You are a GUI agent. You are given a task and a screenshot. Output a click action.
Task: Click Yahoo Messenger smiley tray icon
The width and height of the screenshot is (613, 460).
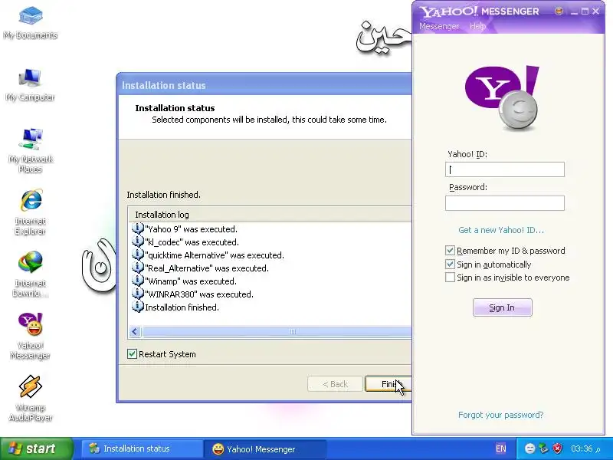pyautogui.click(x=529, y=449)
